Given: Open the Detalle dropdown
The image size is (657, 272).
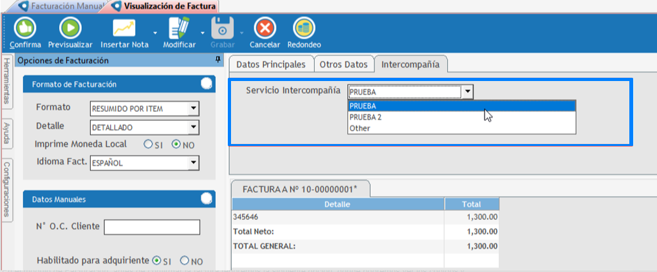Looking at the screenshot, I should click(193, 127).
